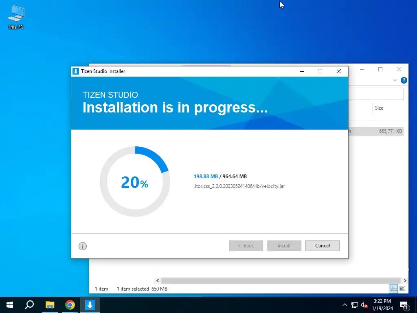This screenshot has width=417, height=313.
Task: Switch File Explorer to details view
Action: (x=394, y=289)
